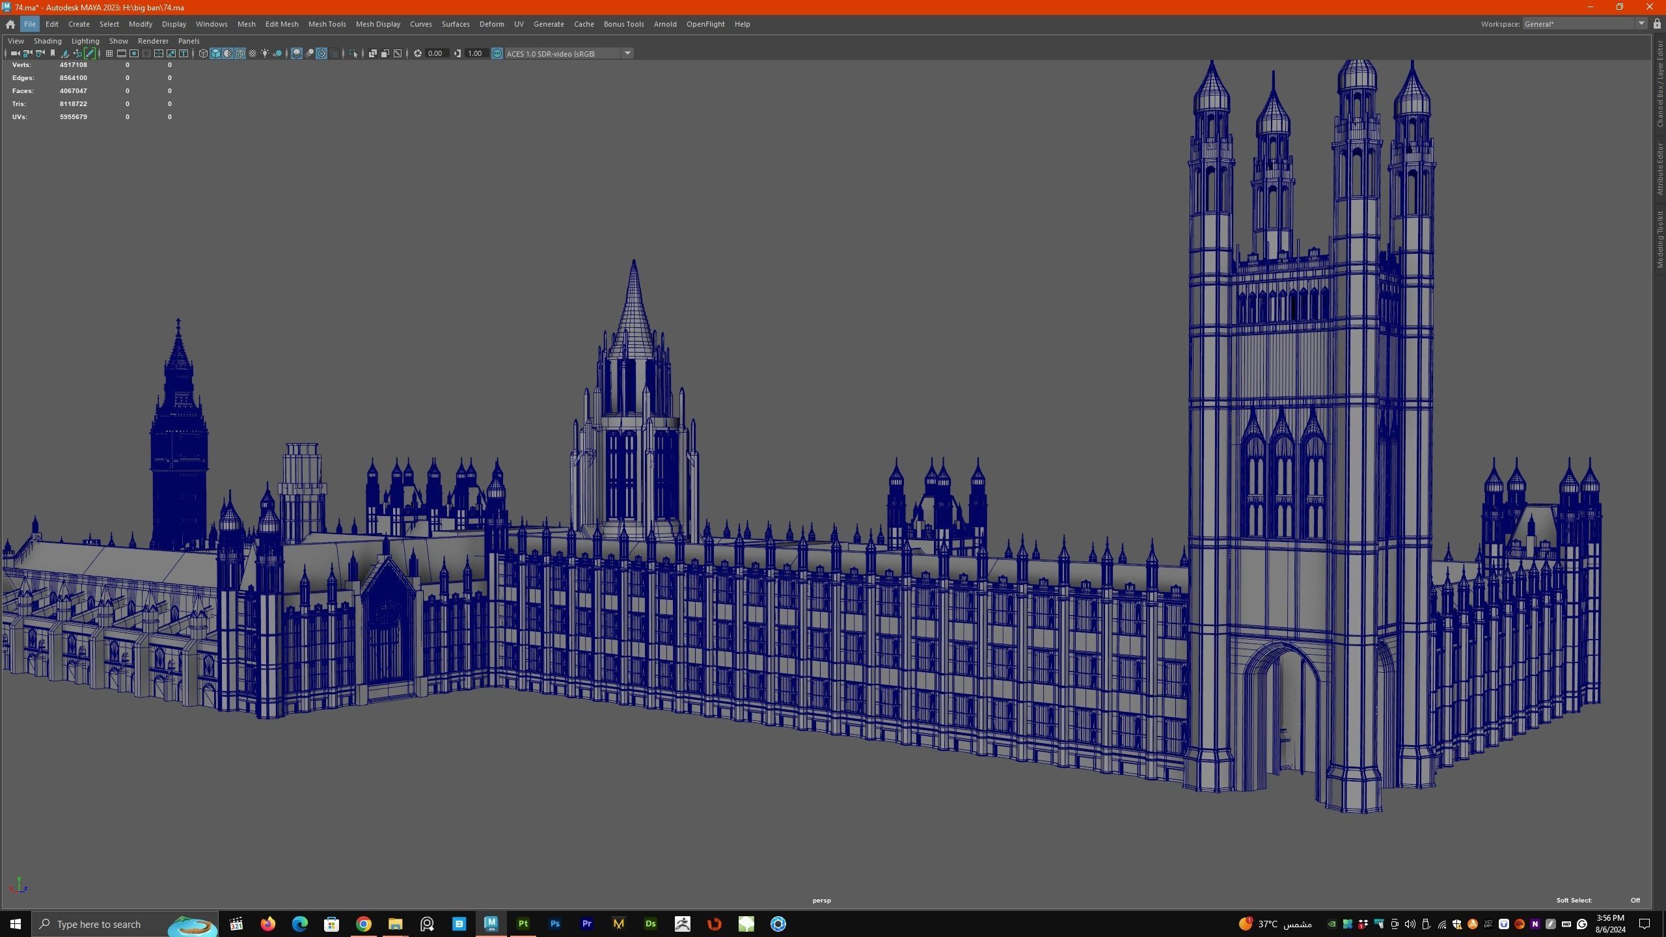Viewport: 1666px width, 937px height.
Task: Open the panel Show menu
Action: tap(118, 41)
